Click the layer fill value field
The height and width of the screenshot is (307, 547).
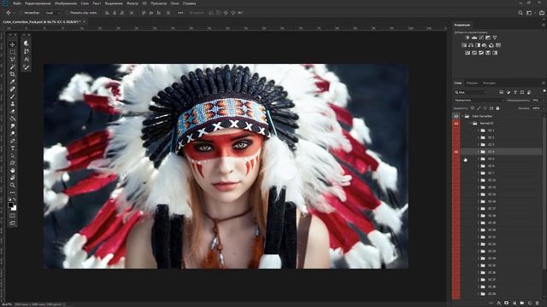(536, 108)
